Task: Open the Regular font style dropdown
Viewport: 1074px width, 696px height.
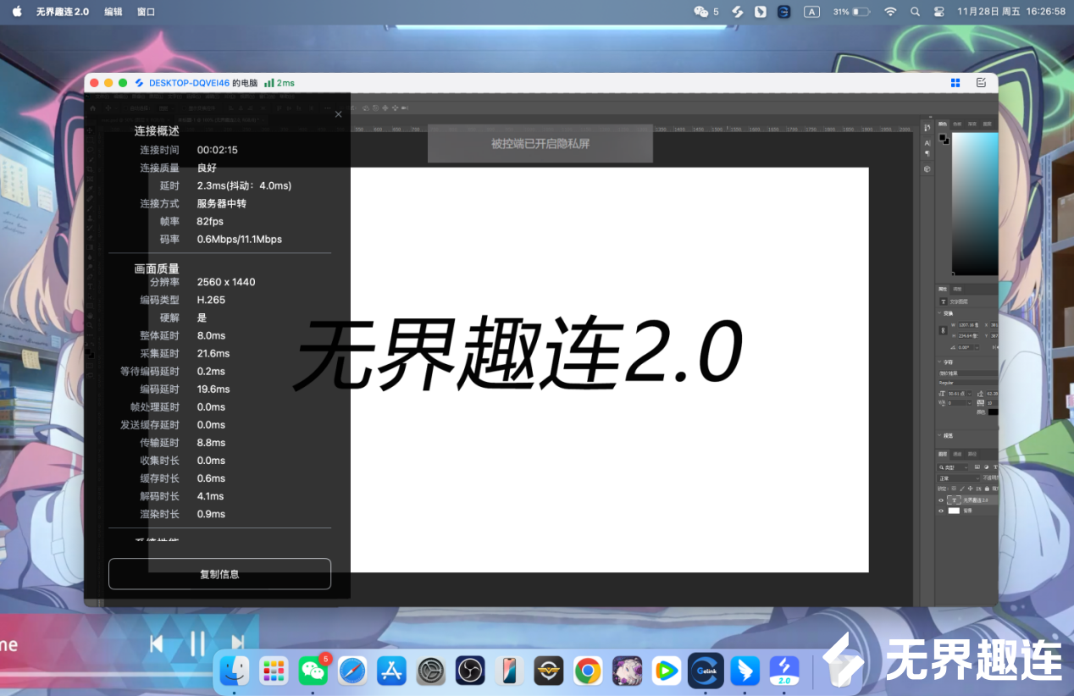Action: pyautogui.click(x=968, y=383)
